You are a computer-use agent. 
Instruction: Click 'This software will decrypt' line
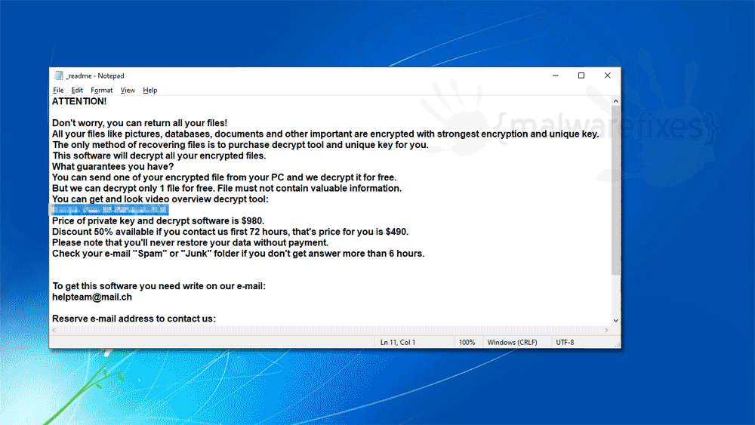pyautogui.click(x=159, y=156)
